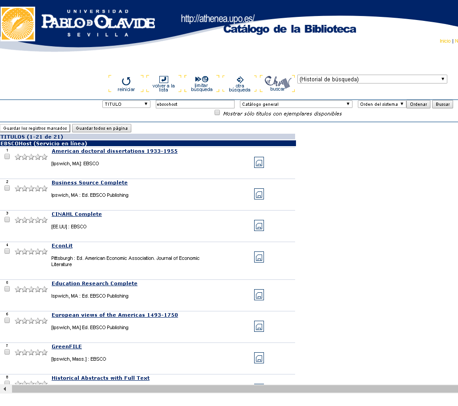This screenshot has width=458, height=406.
Task: Rate EconLit with the stars
Action: tap(31, 251)
